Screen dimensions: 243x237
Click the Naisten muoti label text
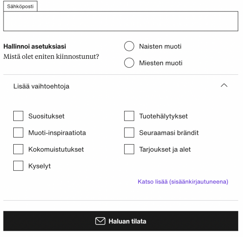[x=160, y=46]
